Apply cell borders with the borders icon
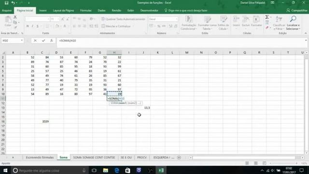 click(47, 26)
